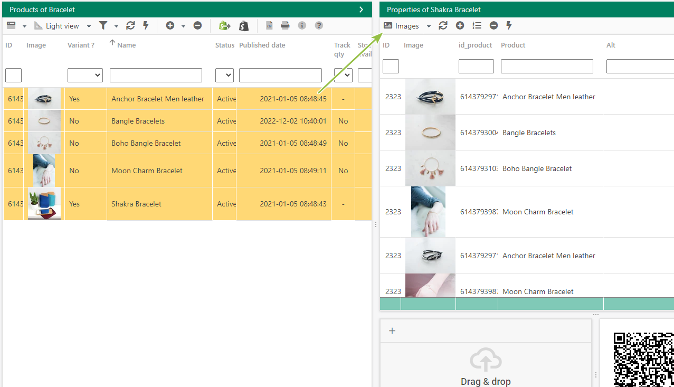Expand the filter options arrow
The height and width of the screenshot is (387, 674).
pos(116,26)
